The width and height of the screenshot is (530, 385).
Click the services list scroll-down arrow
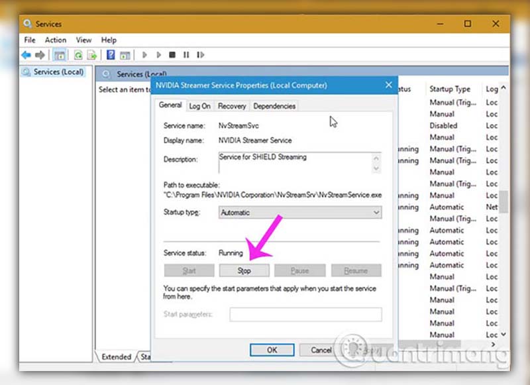pyautogui.click(x=503, y=334)
